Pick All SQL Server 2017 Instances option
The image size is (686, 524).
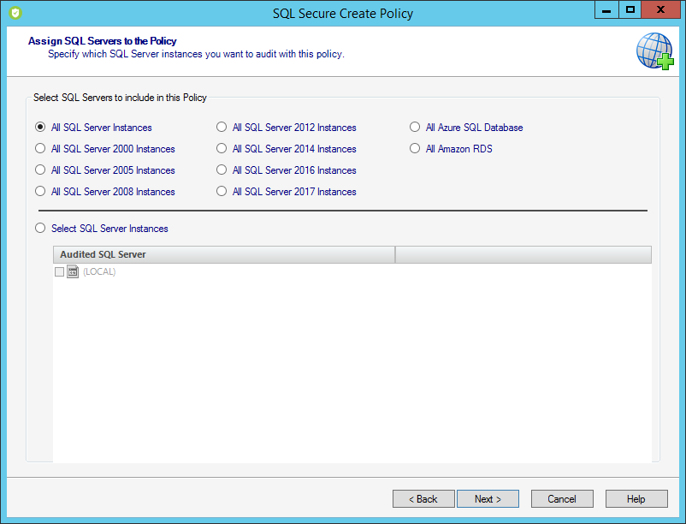click(x=222, y=191)
